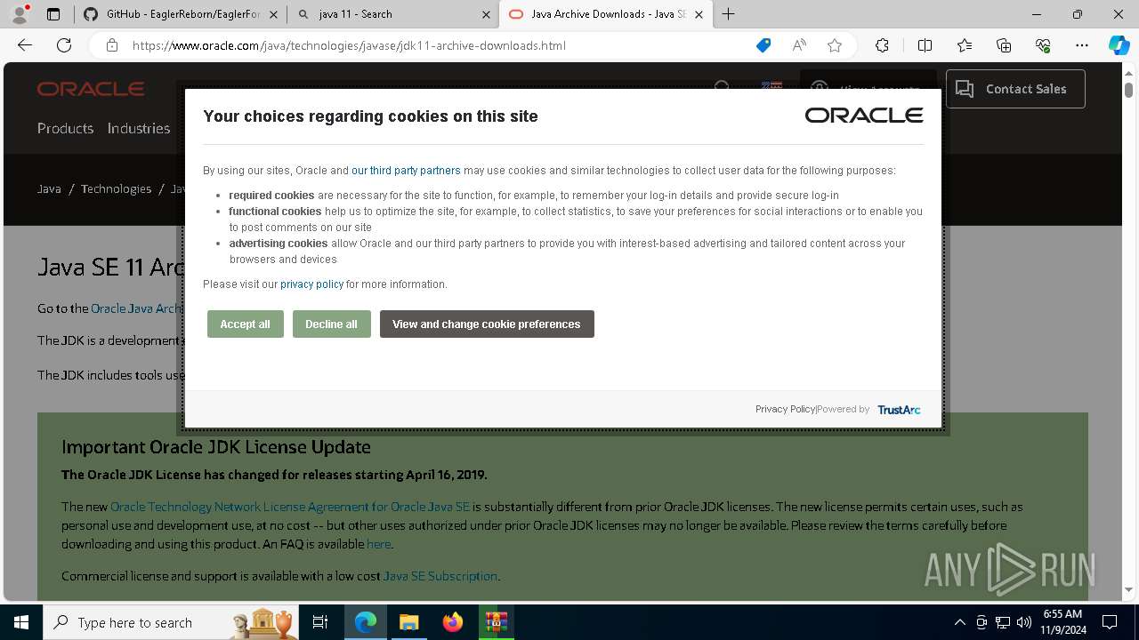Open the notification center icon
The image size is (1139, 640).
[x=1110, y=622]
